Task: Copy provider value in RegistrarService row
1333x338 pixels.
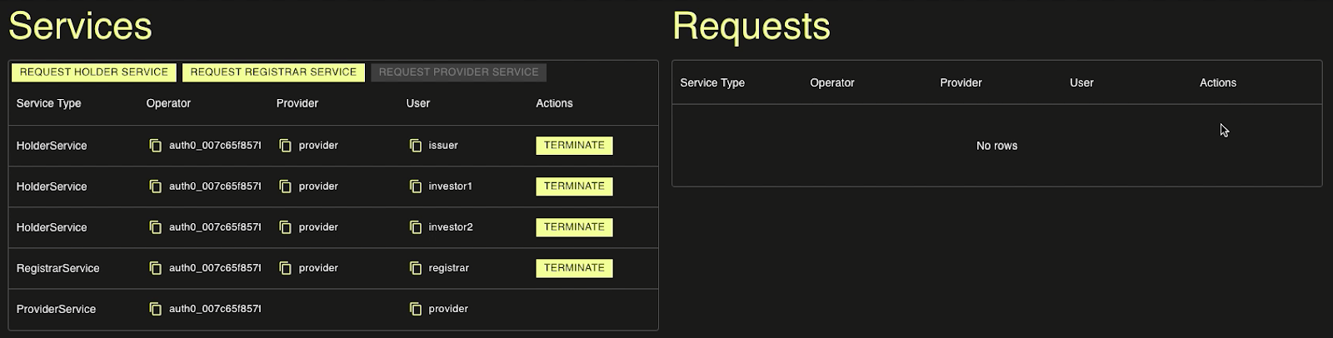Action: pyautogui.click(x=285, y=268)
